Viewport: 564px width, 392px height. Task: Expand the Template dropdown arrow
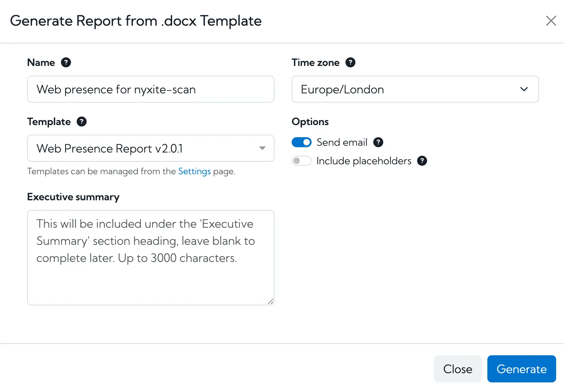click(262, 148)
